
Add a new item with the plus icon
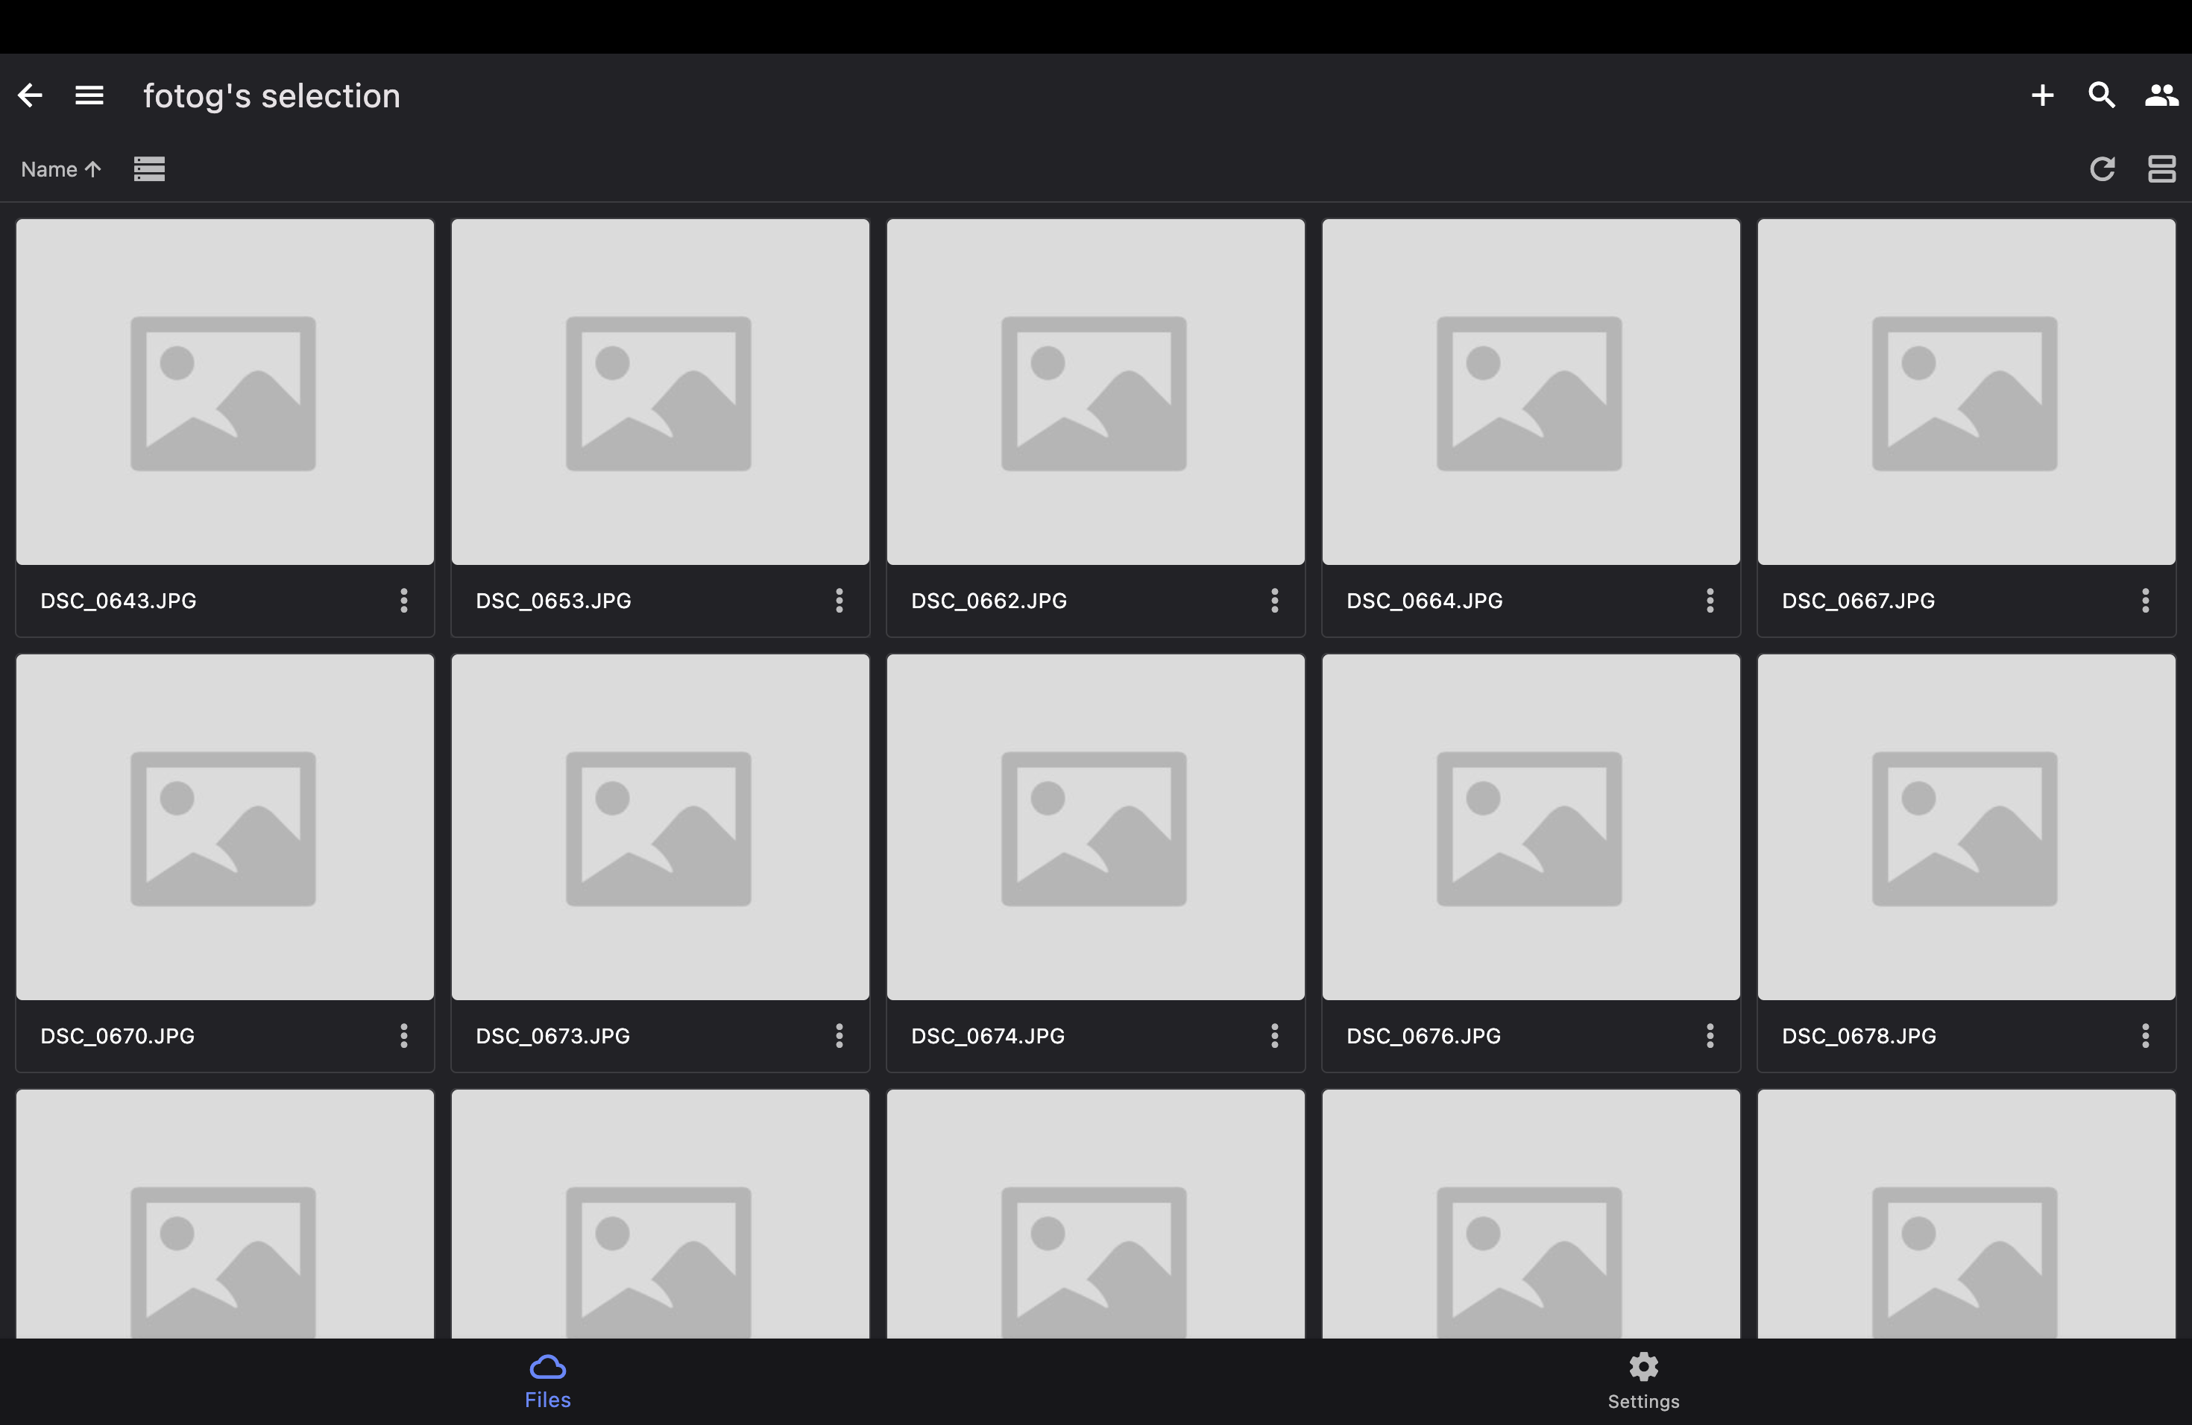pos(2042,95)
